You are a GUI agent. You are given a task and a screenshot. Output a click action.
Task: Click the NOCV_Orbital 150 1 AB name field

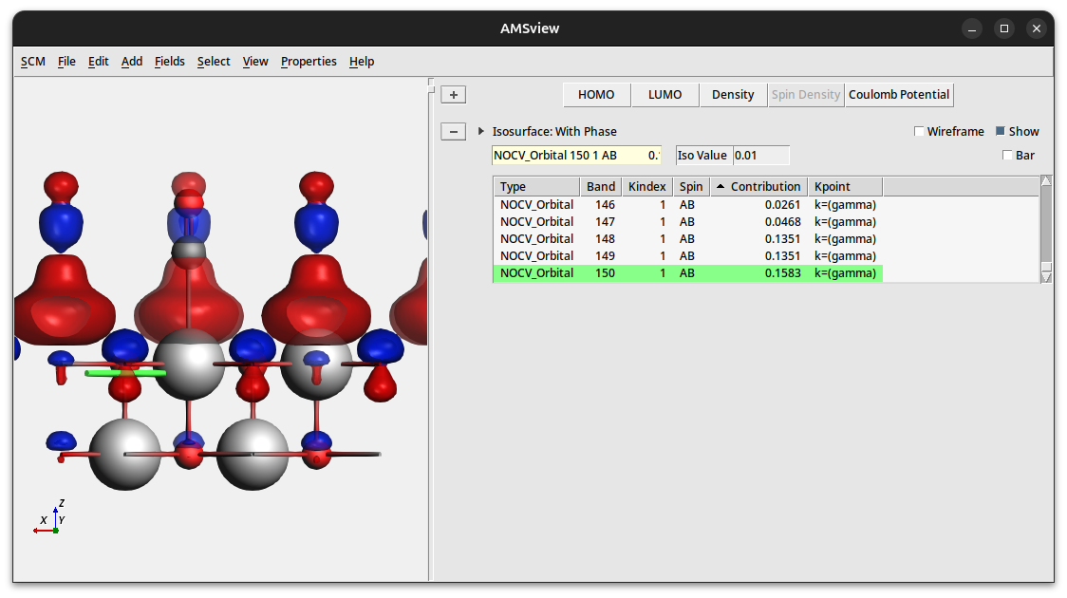(x=576, y=155)
